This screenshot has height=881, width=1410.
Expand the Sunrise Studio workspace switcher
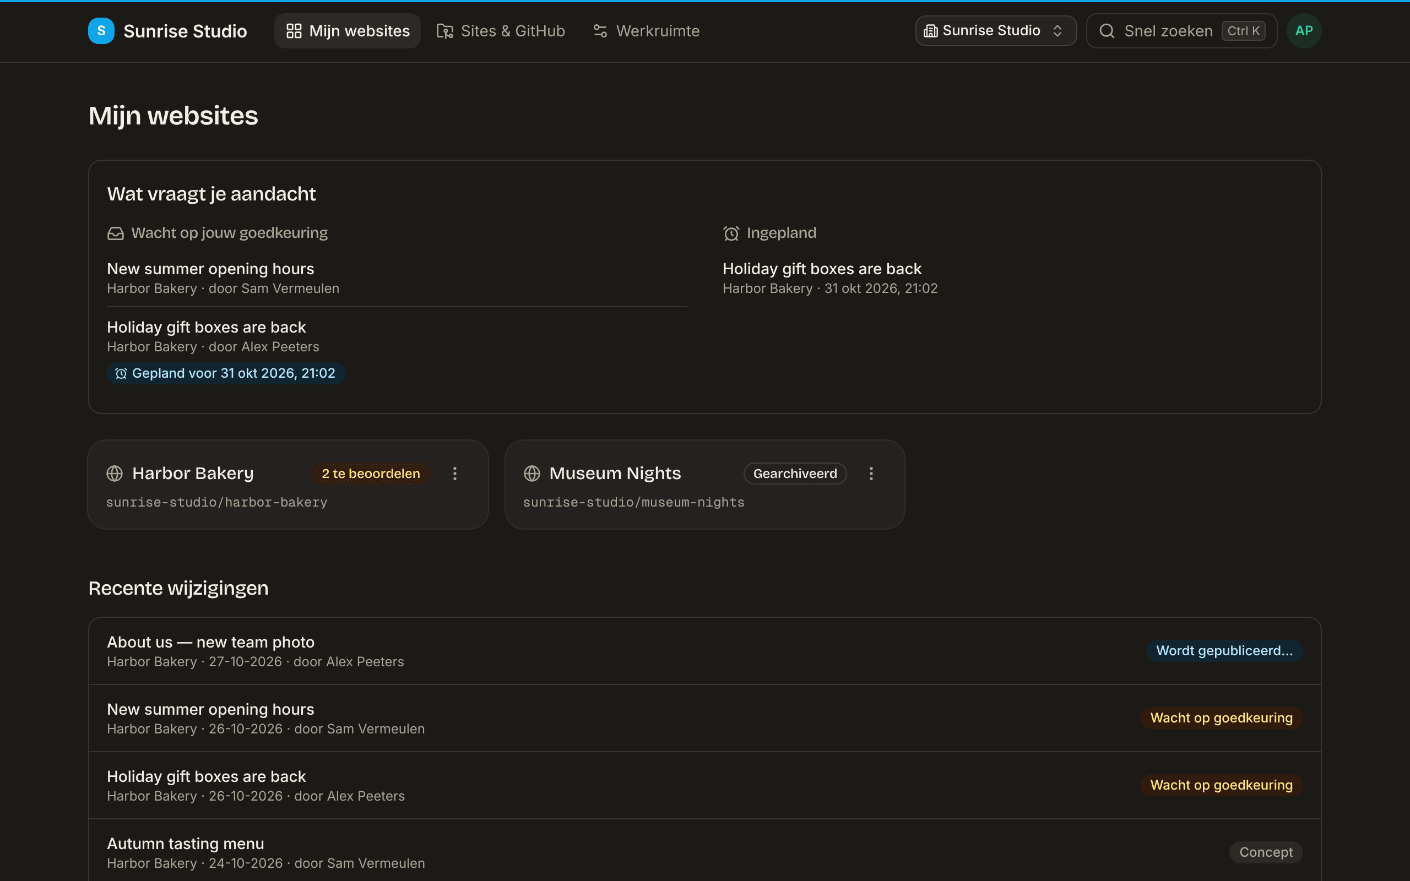coord(996,31)
